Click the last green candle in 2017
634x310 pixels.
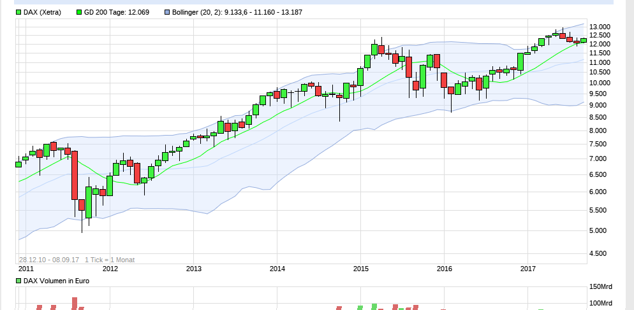584,40
